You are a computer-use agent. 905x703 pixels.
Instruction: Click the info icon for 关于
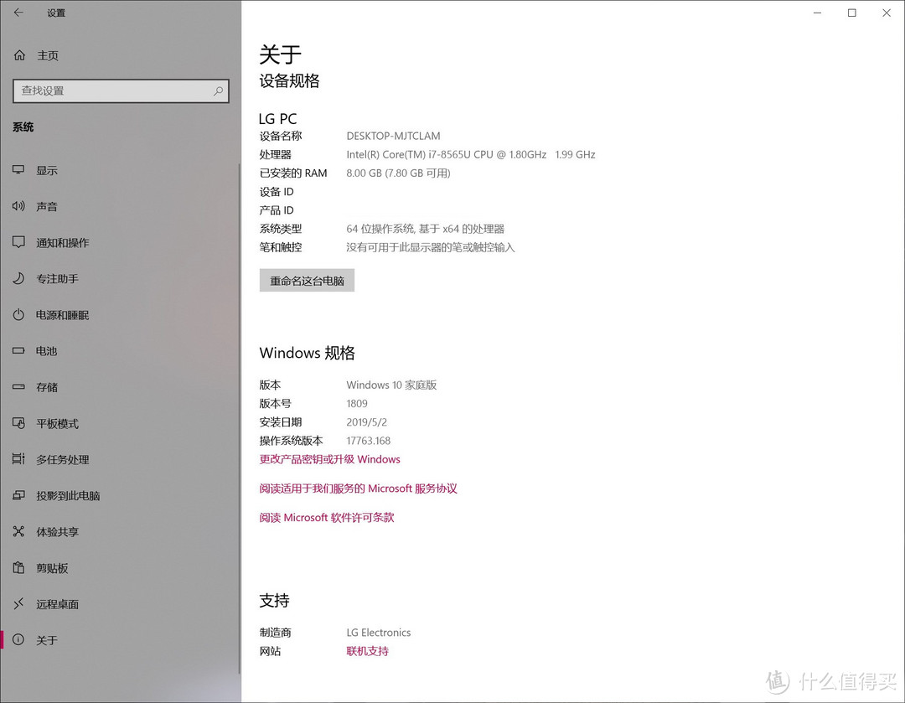coord(18,639)
